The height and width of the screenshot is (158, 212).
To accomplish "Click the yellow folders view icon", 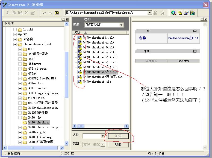I will point(180,13).
